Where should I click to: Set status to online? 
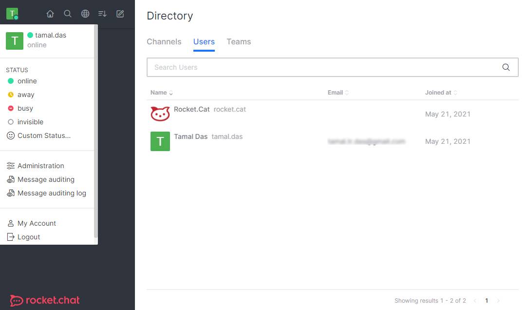(x=27, y=81)
